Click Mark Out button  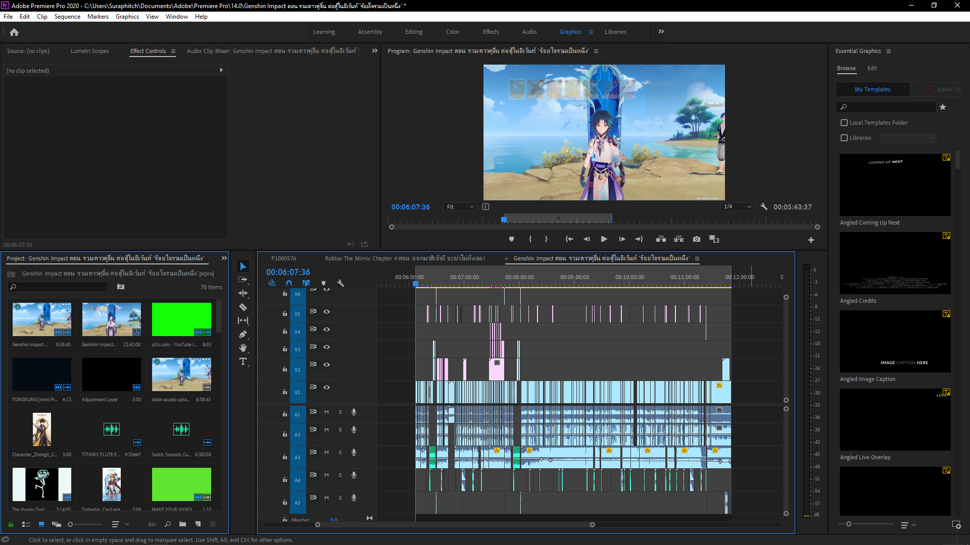pos(546,239)
